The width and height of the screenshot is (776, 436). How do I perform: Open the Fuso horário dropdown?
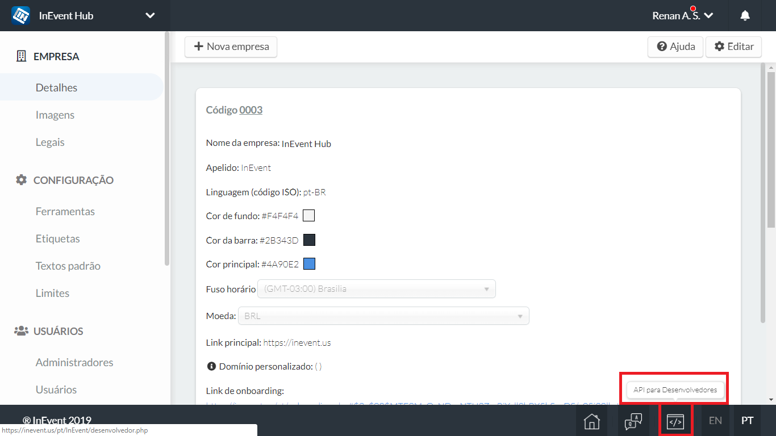377,289
